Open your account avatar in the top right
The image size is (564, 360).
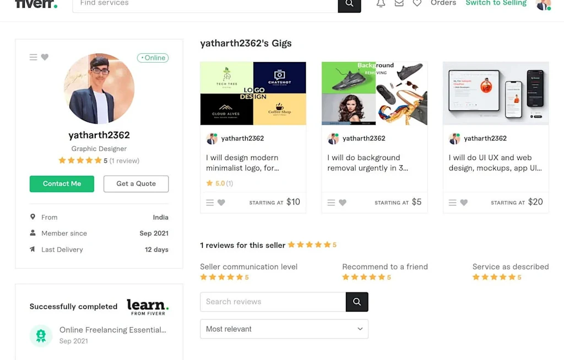[x=543, y=5]
